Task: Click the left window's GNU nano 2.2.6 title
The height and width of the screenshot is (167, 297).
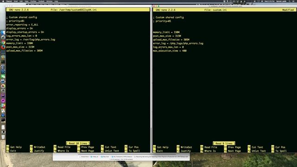Action: coord(19,10)
